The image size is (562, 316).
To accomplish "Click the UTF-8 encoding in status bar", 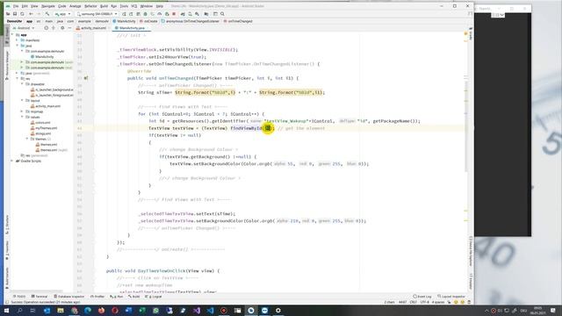I will point(424,302).
